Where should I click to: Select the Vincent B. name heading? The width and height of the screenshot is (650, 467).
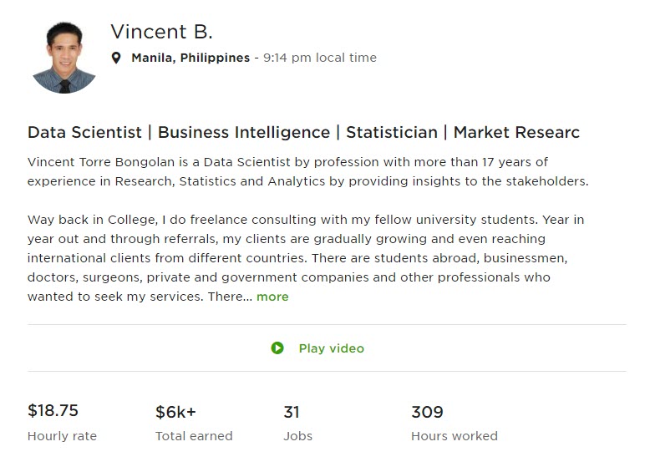[162, 32]
